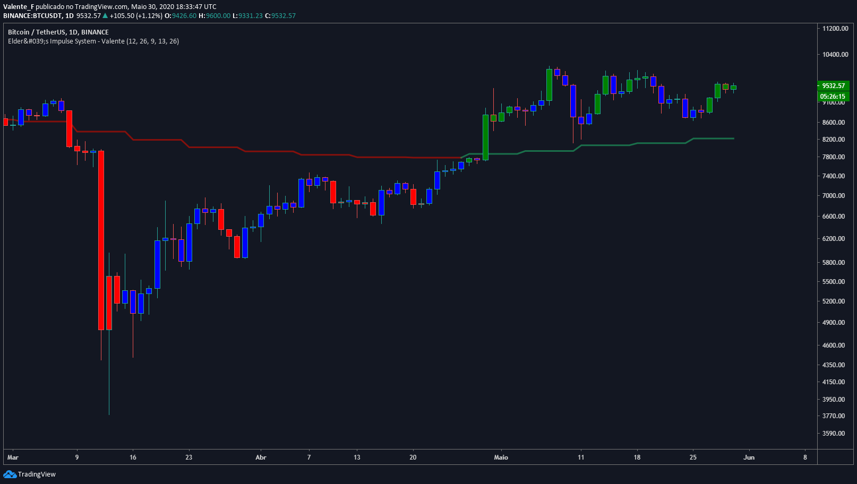
Task: Click the 5200.00 price axis label
Action: tap(834, 301)
